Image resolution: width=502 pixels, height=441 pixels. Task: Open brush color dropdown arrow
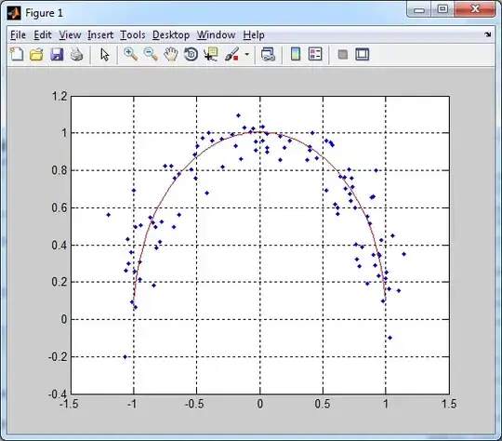click(247, 54)
